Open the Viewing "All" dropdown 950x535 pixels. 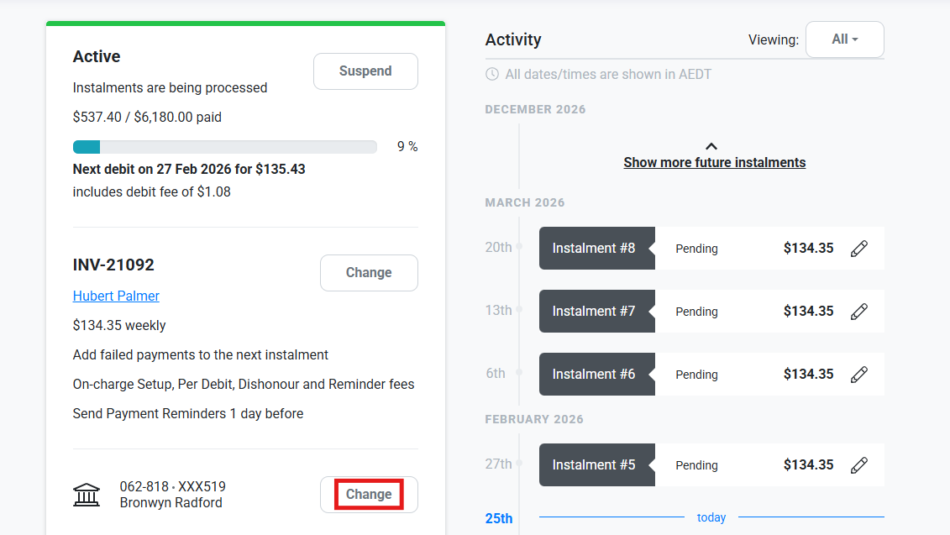844,39
